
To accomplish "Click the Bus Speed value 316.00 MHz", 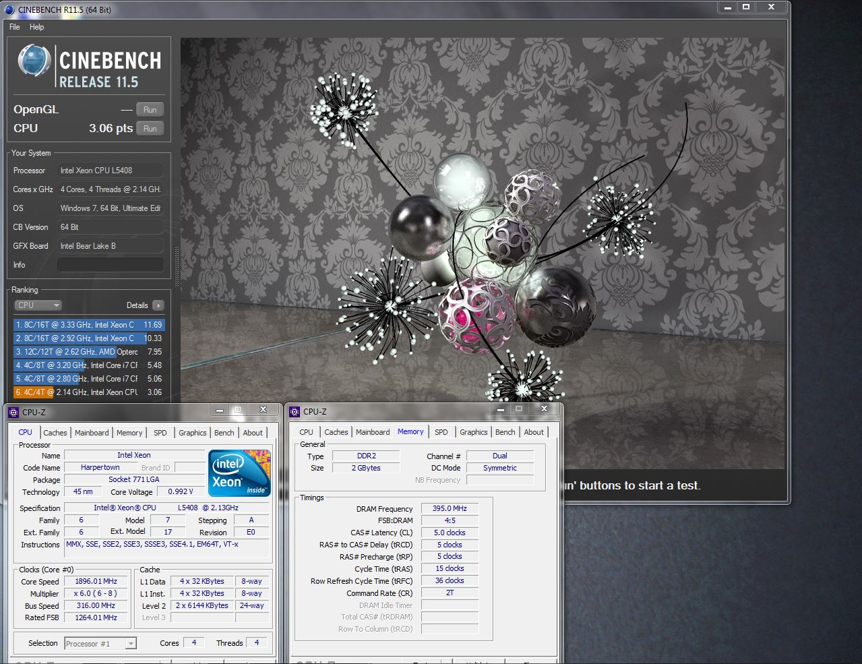I will pyautogui.click(x=96, y=605).
